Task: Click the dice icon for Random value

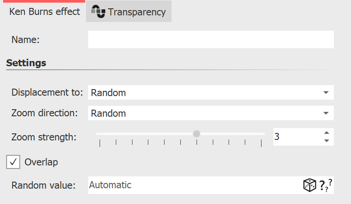Action: coord(309,185)
